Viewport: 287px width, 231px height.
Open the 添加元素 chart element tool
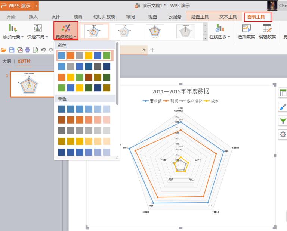click(13, 32)
